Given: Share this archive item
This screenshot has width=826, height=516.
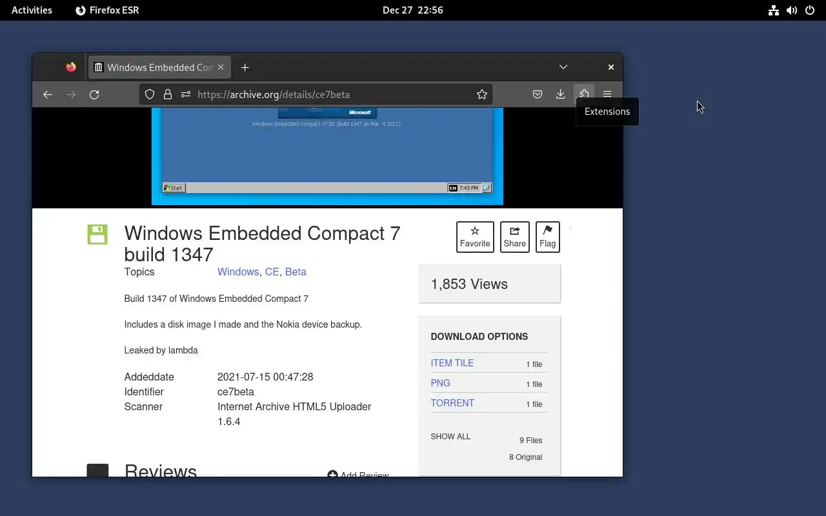Looking at the screenshot, I should 514,237.
